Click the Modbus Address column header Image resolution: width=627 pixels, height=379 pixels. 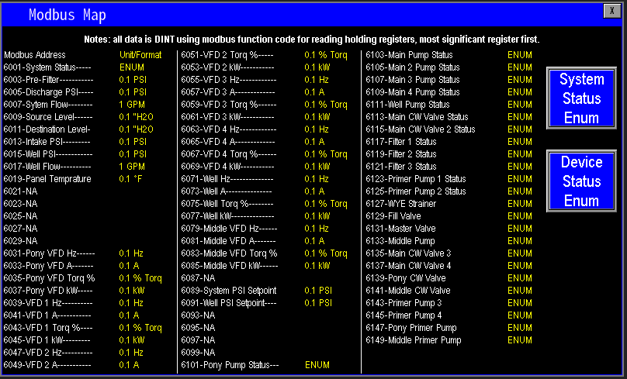coord(35,55)
